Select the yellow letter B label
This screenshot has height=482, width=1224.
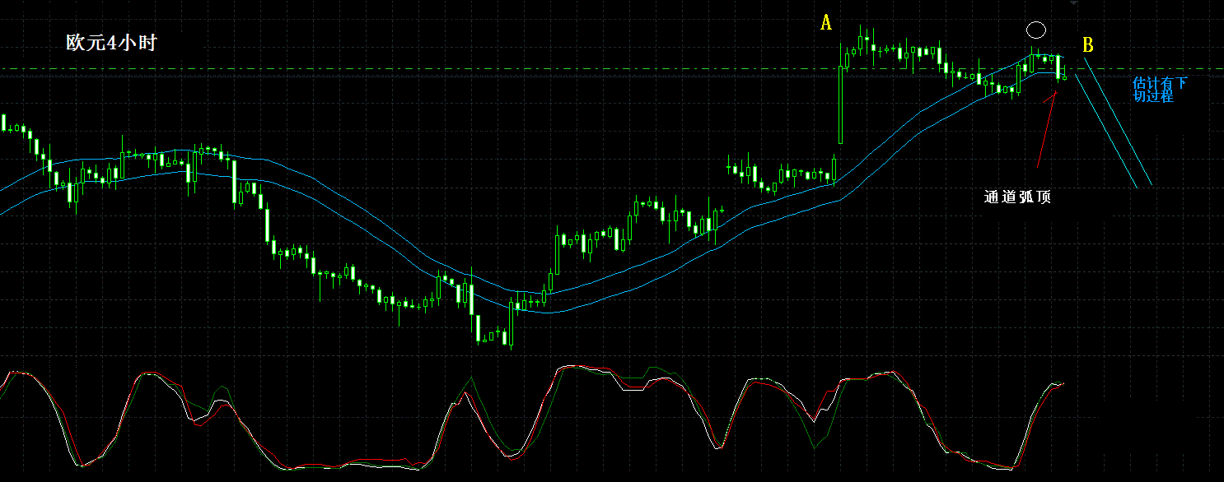pyautogui.click(x=1088, y=44)
